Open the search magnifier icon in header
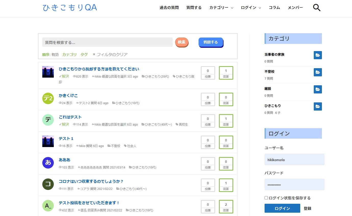Viewport: 352px width, 216px height. point(317,8)
